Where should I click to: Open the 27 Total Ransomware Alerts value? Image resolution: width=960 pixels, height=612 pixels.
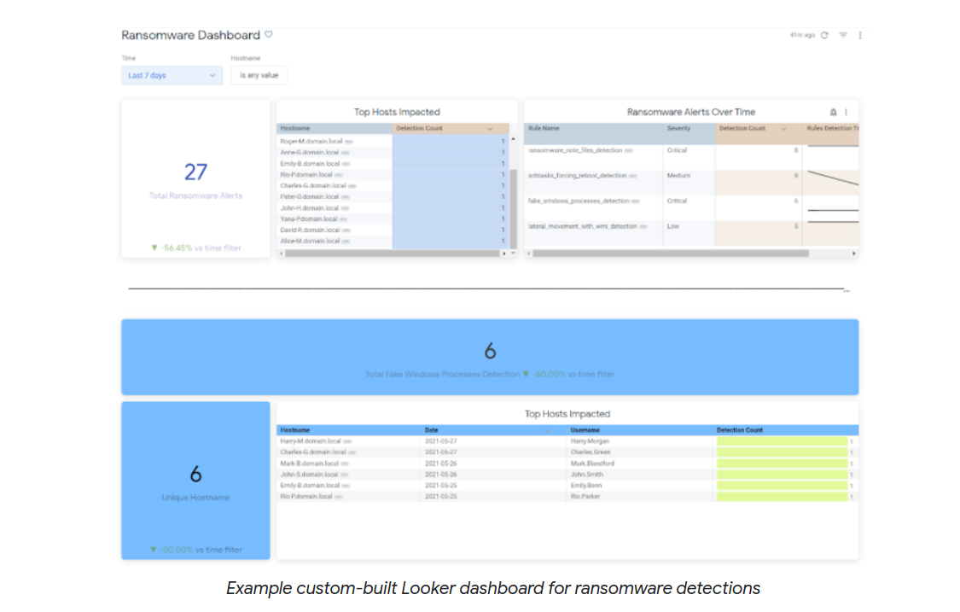point(196,172)
